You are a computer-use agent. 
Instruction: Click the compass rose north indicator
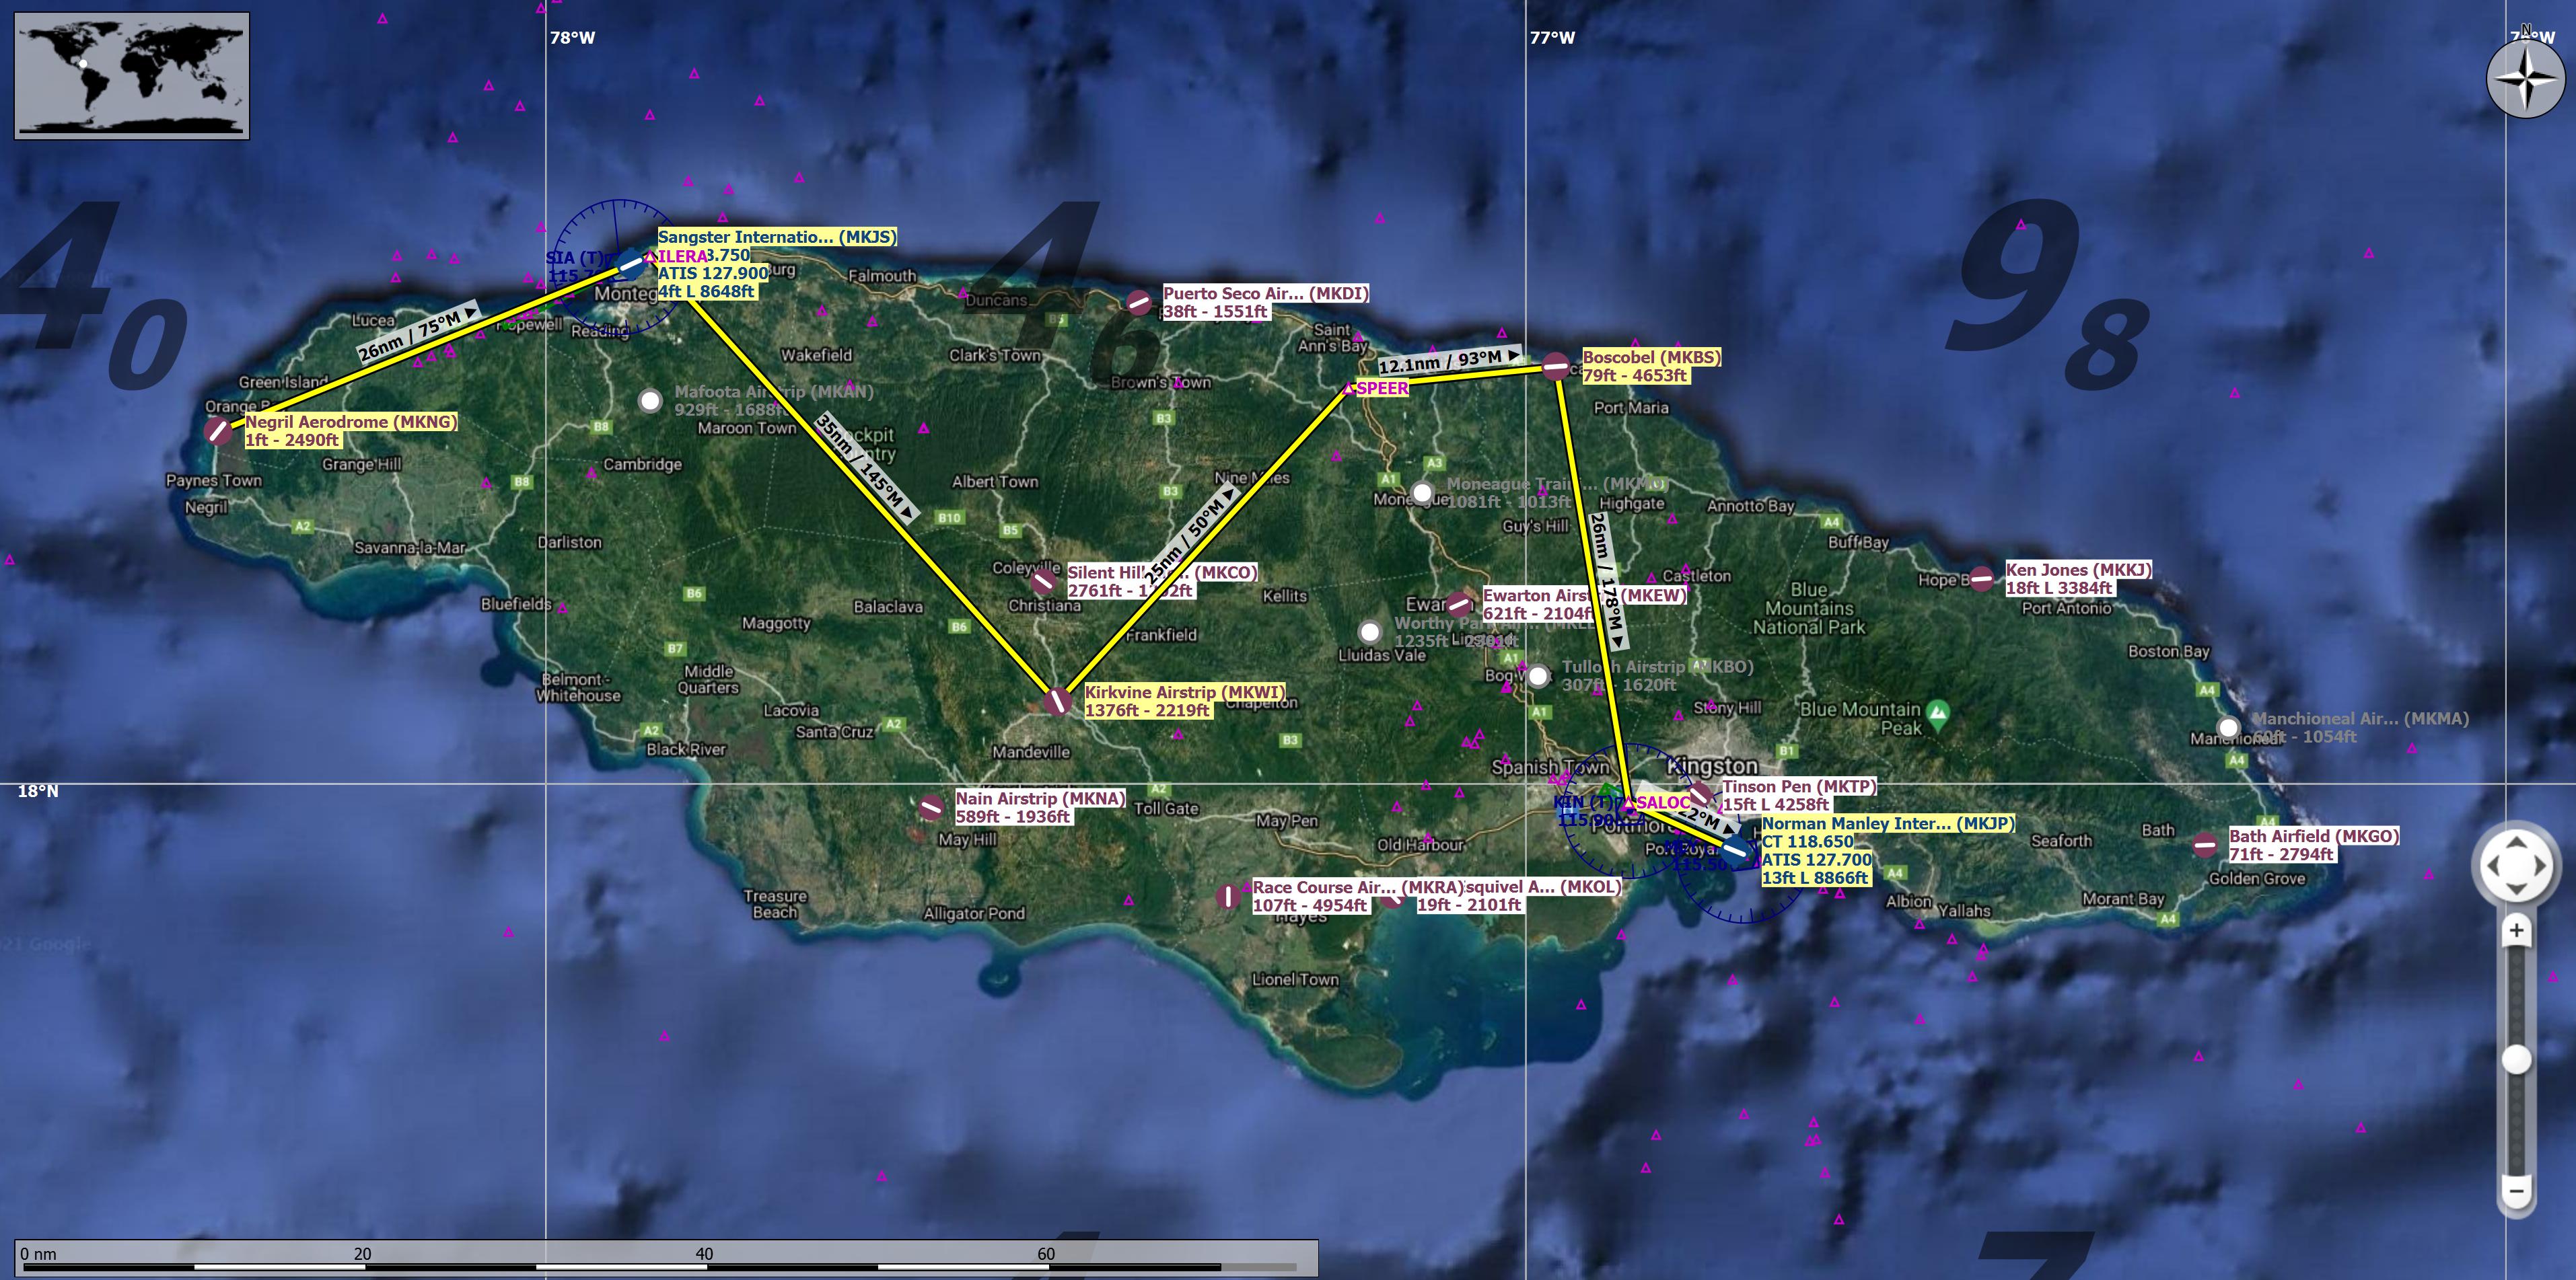2525,78
